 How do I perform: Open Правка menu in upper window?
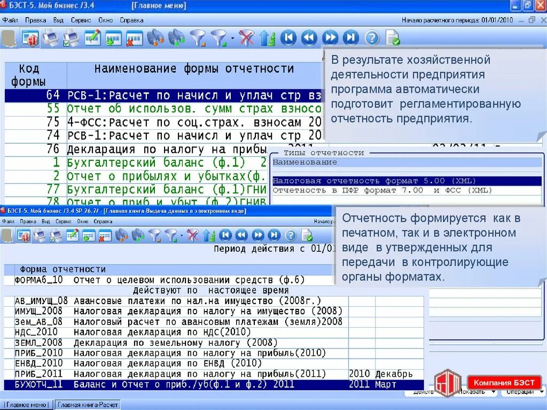pyautogui.click(x=36, y=20)
